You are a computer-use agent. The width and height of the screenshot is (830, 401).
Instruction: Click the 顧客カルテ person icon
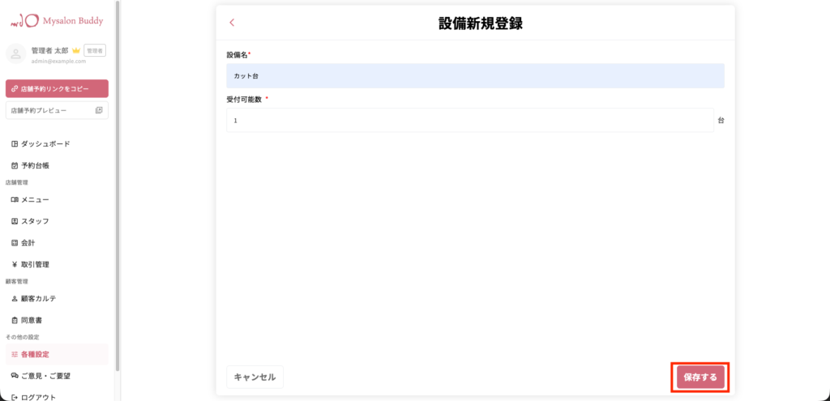pyautogui.click(x=15, y=299)
